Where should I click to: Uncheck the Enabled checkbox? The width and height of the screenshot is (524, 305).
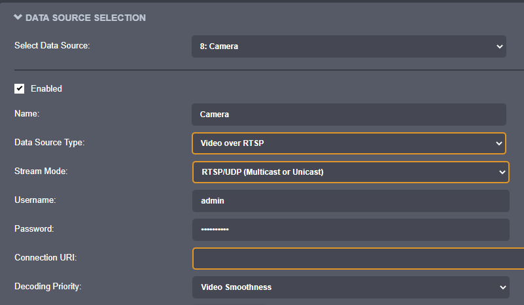click(x=20, y=88)
